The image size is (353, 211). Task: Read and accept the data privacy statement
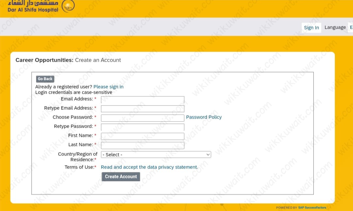[x=149, y=167]
